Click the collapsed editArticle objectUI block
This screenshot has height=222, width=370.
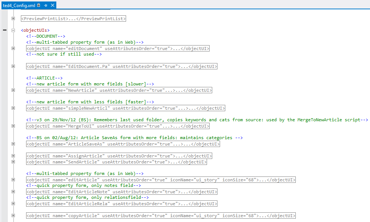coord(161,180)
